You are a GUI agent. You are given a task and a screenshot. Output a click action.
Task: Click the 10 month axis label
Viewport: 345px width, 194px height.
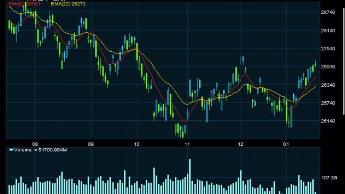(137, 144)
